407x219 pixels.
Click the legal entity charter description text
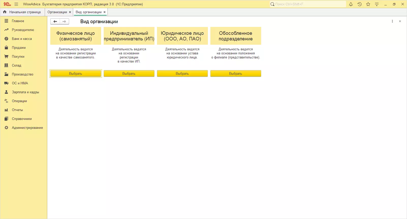182,53
